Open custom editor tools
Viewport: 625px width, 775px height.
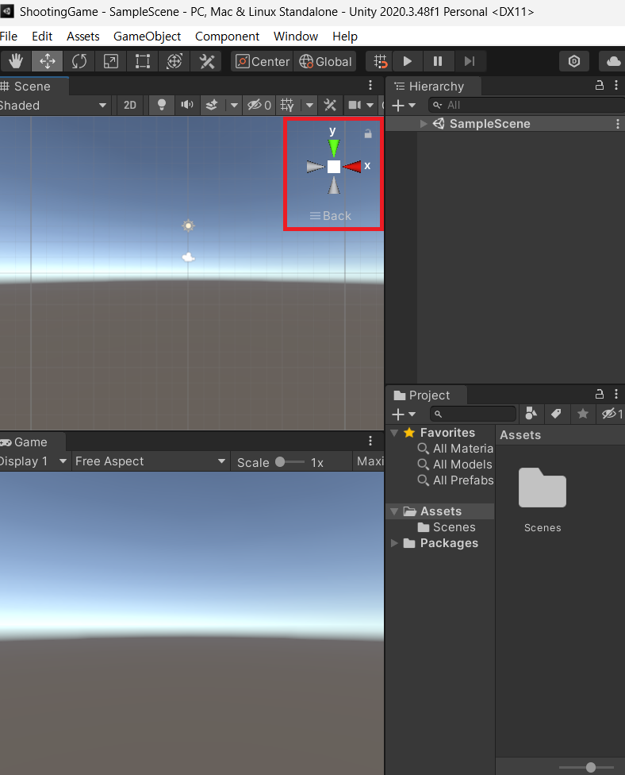tap(206, 61)
